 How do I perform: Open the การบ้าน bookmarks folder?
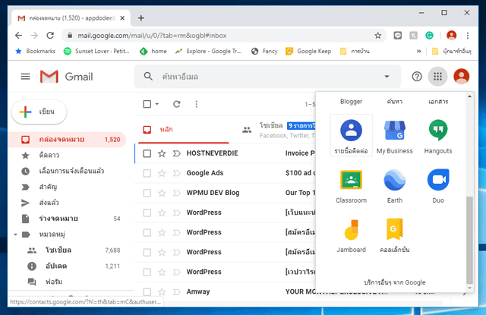click(355, 51)
